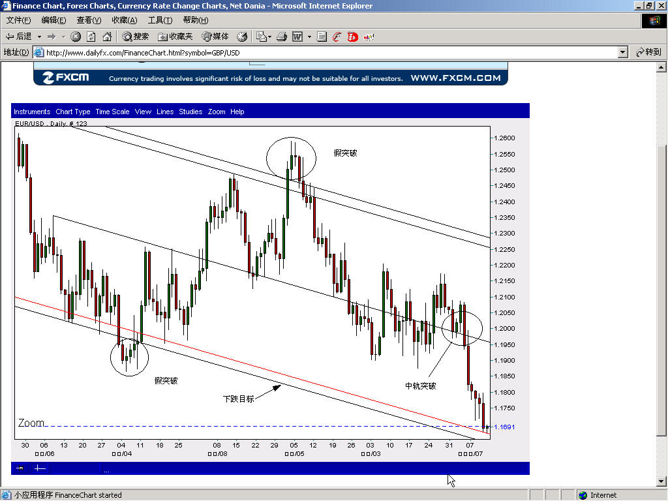This screenshot has height=501, width=668.
Task: Click '小应用程序 FinanceChart started' status text
Action: [x=68, y=495]
